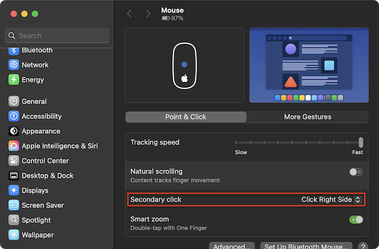Select Control Center label in sidebar
This screenshot has height=249, width=379.
click(x=45, y=161)
